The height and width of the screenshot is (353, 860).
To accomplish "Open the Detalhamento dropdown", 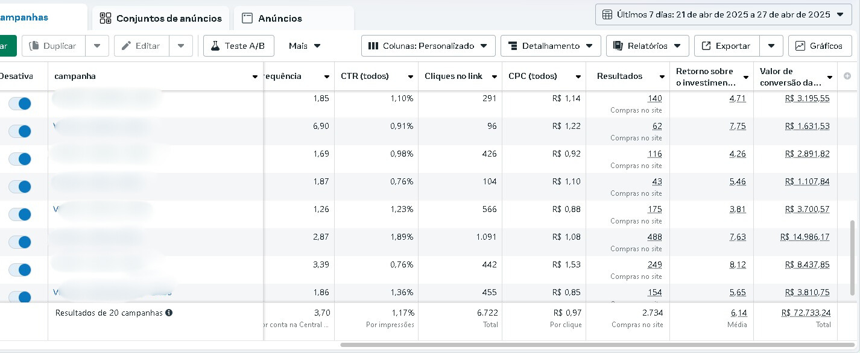I will pyautogui.click(x=551, y=46).
